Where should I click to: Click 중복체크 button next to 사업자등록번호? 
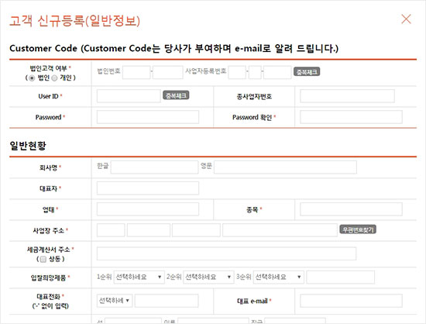[x=307, y=72]
